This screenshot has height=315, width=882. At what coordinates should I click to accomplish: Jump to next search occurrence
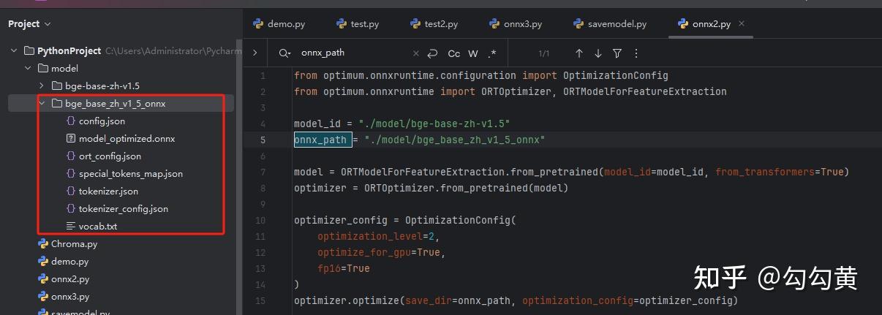coord(598,53)
